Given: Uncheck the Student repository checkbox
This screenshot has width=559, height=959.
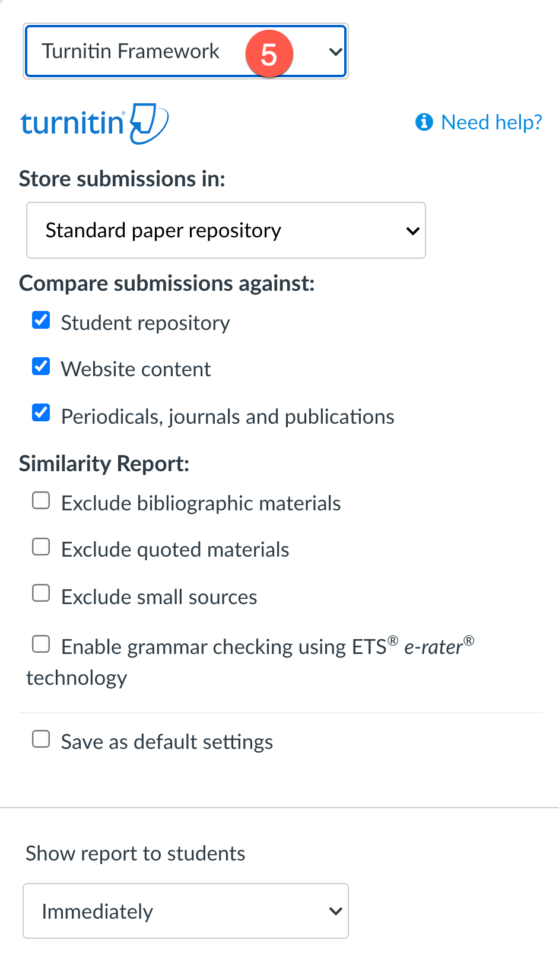Looking at the screenshot, I should [x=41, y=320].
